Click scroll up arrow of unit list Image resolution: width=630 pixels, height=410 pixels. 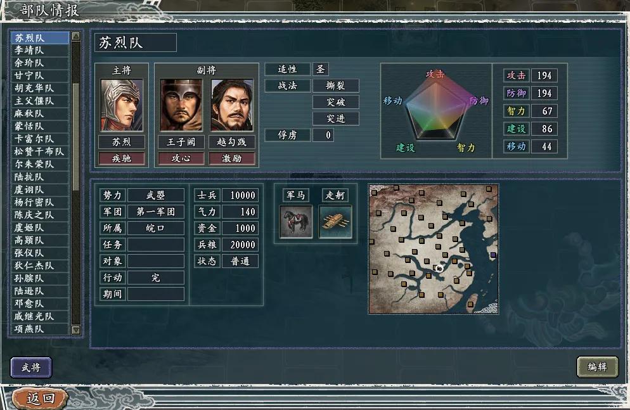pyautogui.click(x=75, y=37)
